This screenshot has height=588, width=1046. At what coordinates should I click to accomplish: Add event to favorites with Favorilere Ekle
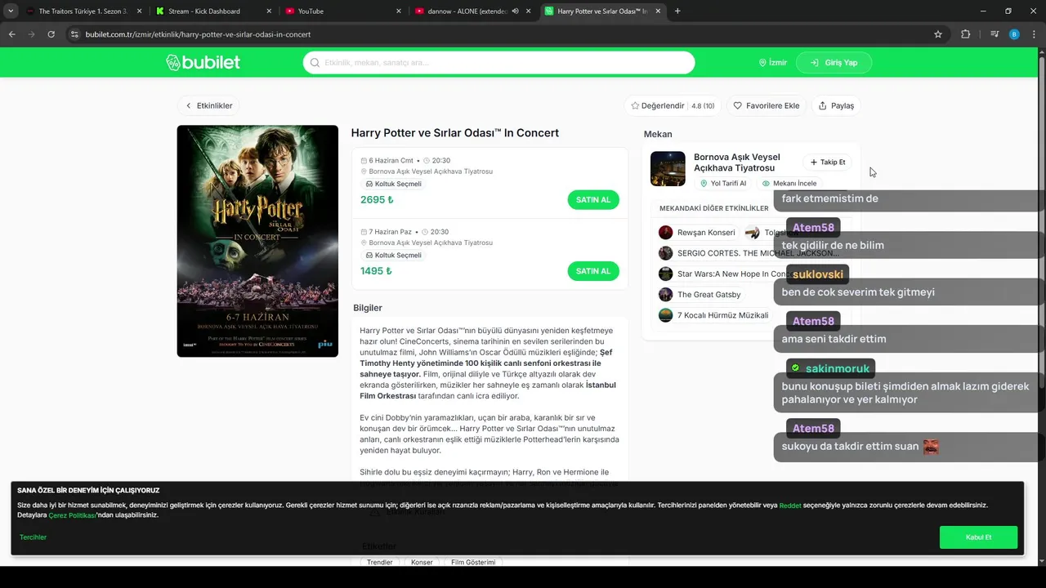click(767, 105)
